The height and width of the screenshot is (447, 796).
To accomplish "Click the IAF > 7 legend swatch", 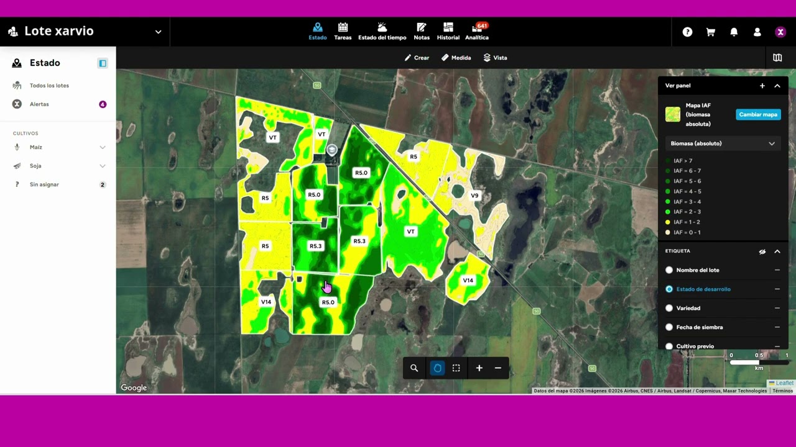I will pos(668,161).
